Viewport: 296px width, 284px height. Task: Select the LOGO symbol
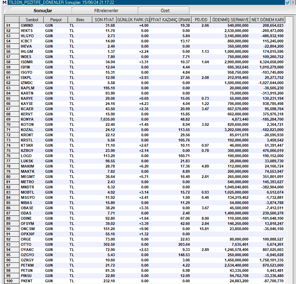pos(26,156)
